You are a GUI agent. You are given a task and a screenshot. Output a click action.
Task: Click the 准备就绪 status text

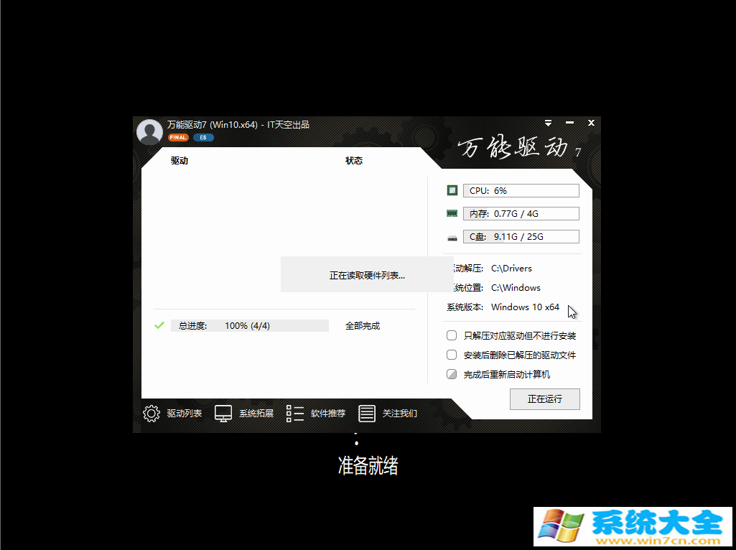pos(368,465)
